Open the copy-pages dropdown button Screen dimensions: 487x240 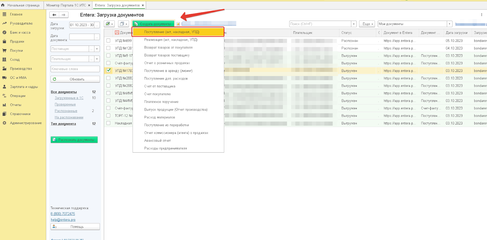coord(123,24)
